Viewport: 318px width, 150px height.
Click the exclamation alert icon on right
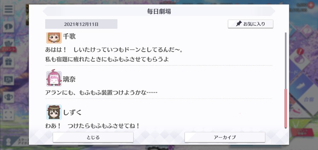(x=300, y=52)
